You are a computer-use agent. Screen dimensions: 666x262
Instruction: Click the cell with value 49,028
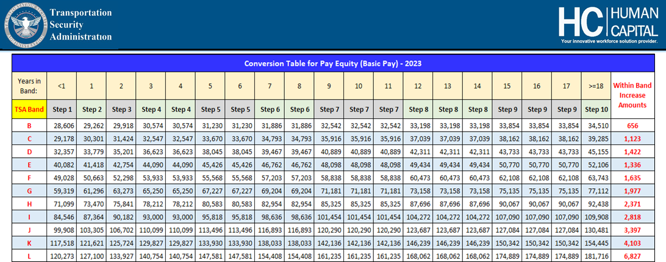pyautogui.click(x=62, y=178)
